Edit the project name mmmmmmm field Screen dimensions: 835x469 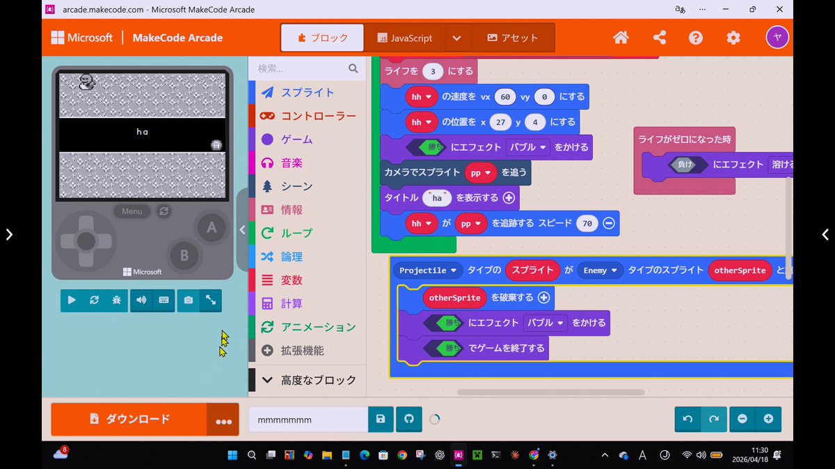coord(308,420)
